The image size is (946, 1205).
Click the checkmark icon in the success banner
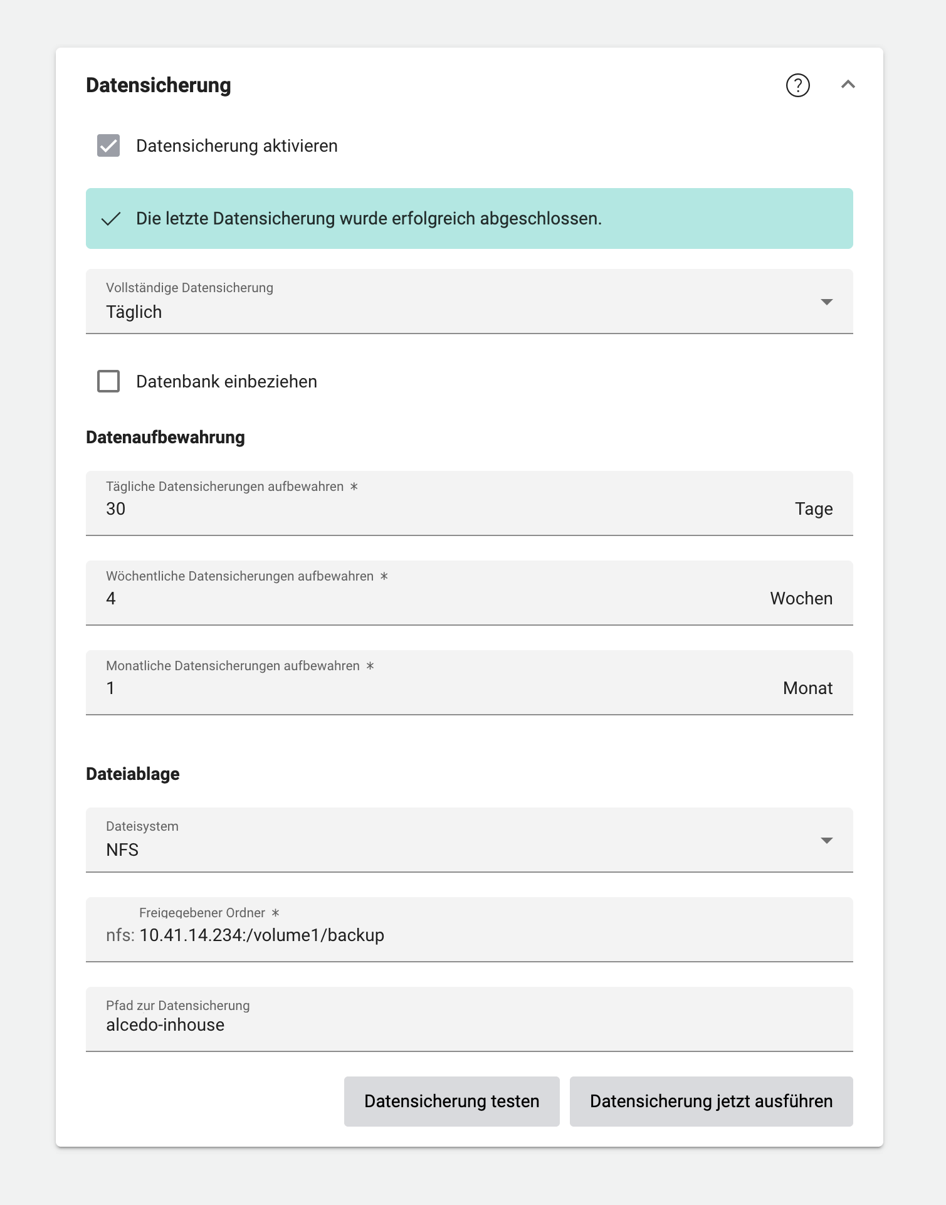point(112,219)
